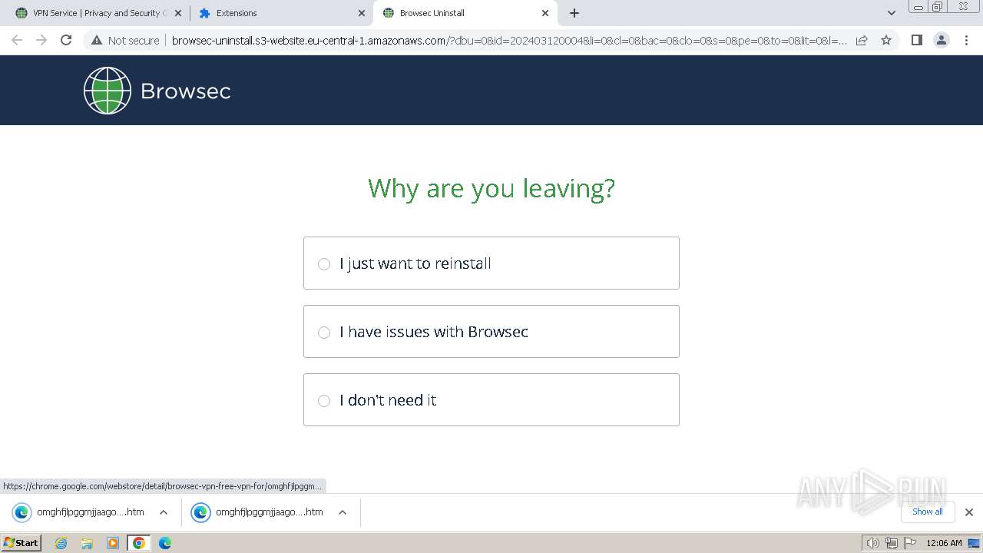This screenshot has height=553, width=983.
Task: Click Chrome icon in taskbar
Action: pyautogui.click(x=139, y=543)
